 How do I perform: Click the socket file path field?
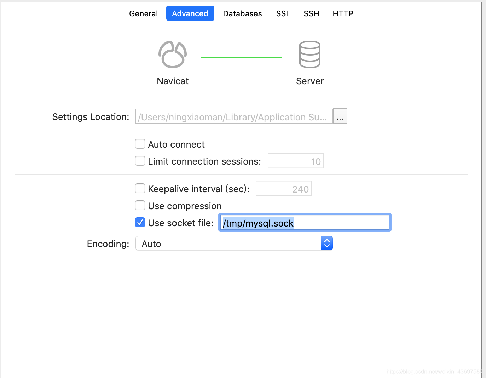click(x=305, y=223)
